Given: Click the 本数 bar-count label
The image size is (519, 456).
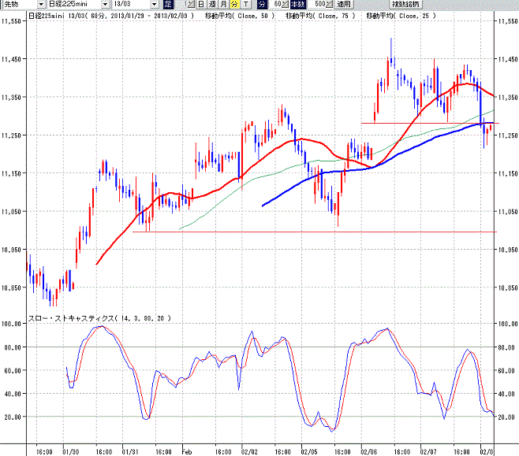Looking at the screenshot, I should coord(298,4).
